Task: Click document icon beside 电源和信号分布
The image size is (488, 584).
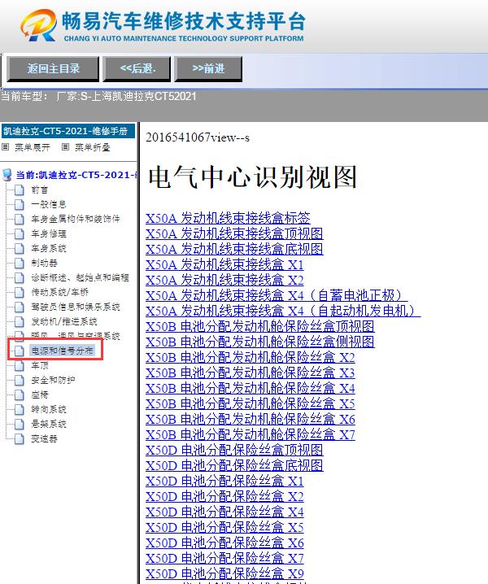Action: 19,351
